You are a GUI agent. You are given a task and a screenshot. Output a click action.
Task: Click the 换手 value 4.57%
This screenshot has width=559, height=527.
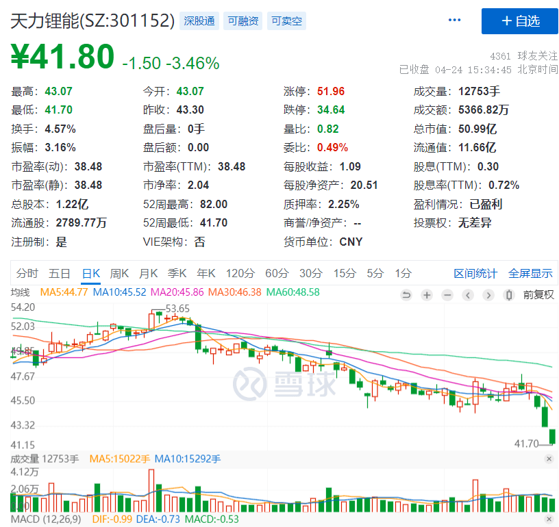[x=60, y=129]
